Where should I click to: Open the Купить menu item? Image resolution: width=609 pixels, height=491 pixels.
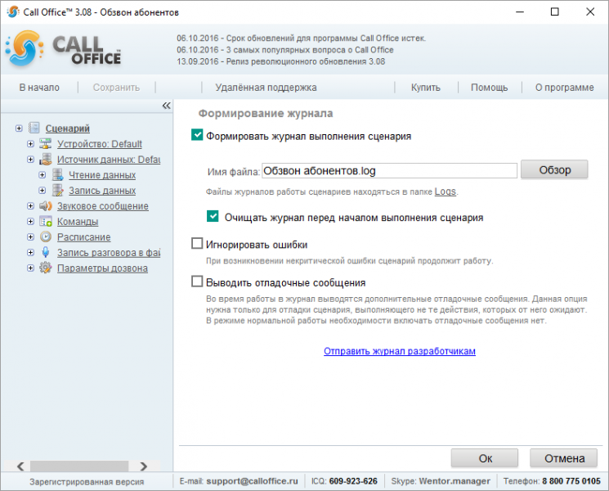click(x=426, y=88)
